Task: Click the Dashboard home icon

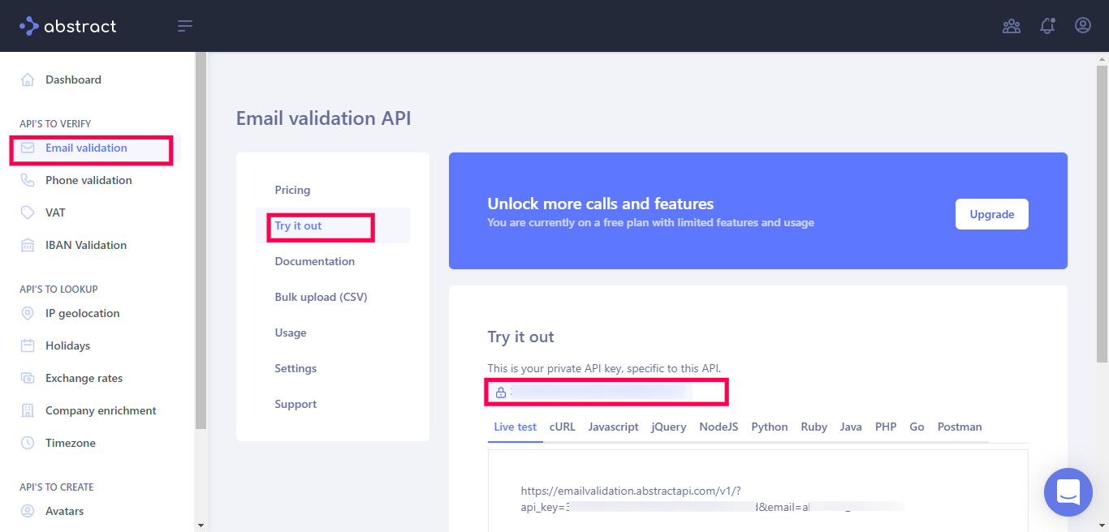Action: tap(28, 79)
